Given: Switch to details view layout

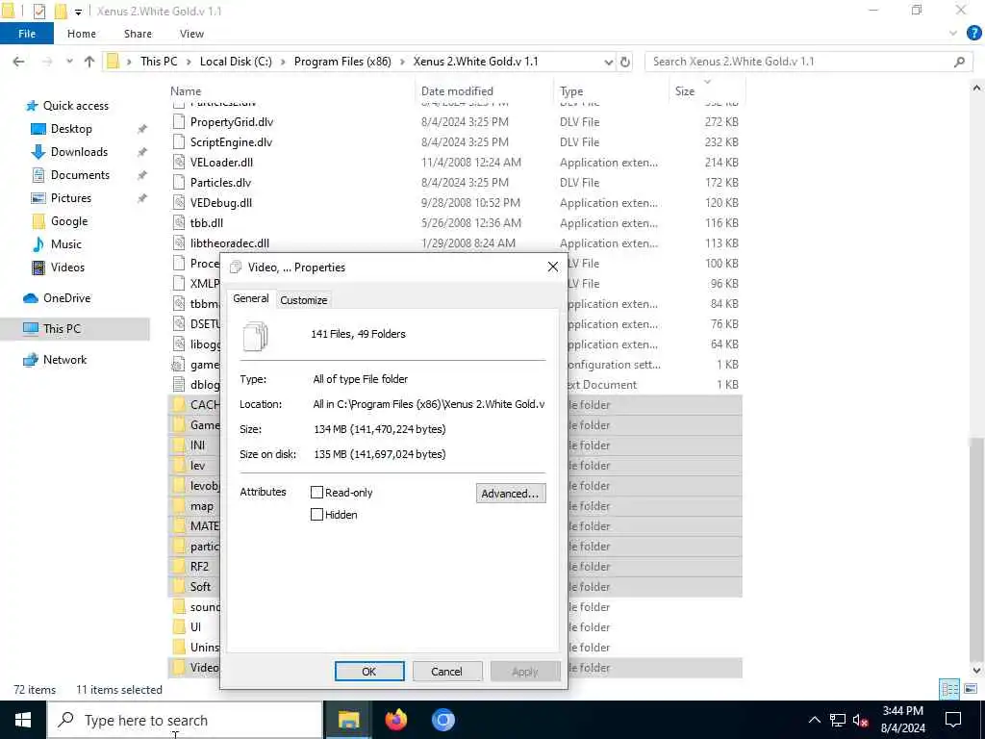Looking at the screenshot, I should pos(949,689).
